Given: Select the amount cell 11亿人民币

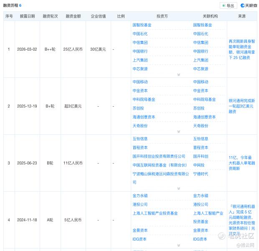Looking at the screenshot, I should click(73, 163).
